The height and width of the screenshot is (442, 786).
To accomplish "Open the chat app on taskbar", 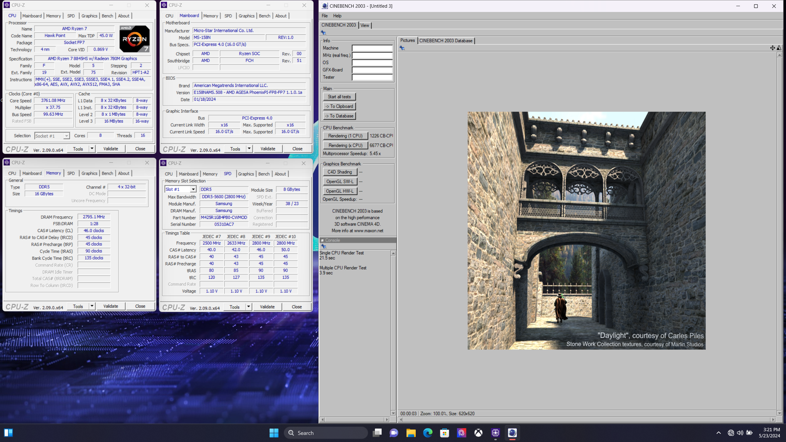I will tap(394, 433).
